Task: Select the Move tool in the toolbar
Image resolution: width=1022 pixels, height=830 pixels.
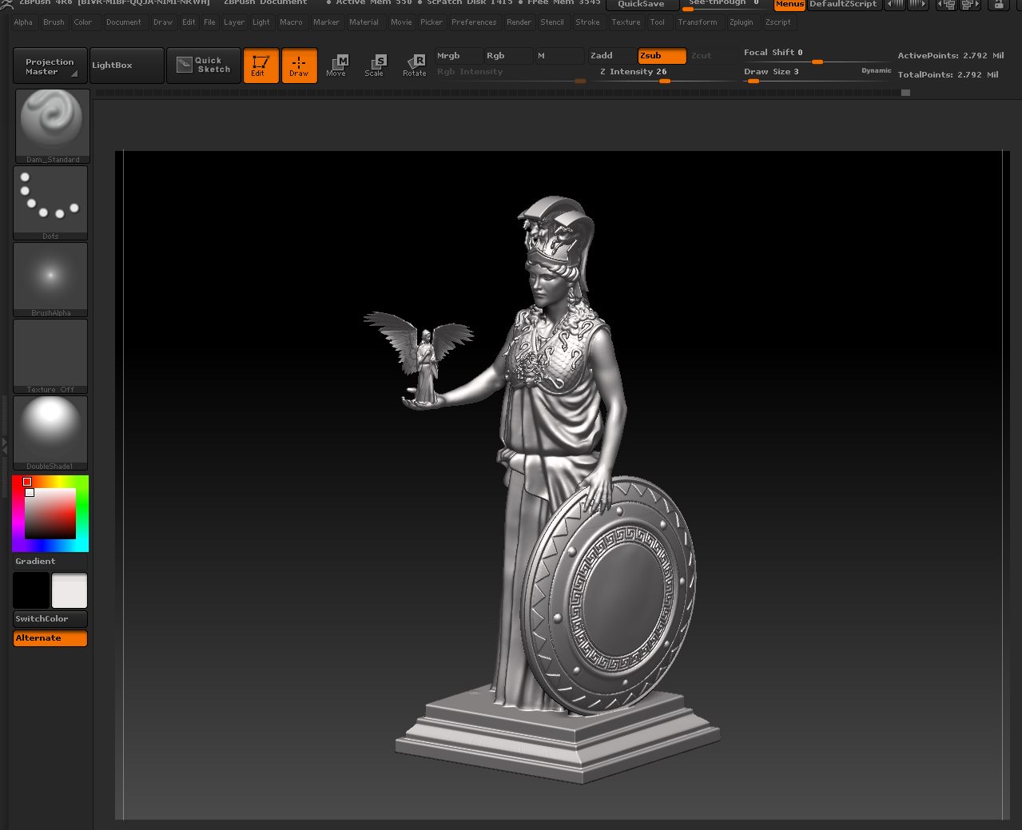Action: pyautogui.click(x=337, y=66)
